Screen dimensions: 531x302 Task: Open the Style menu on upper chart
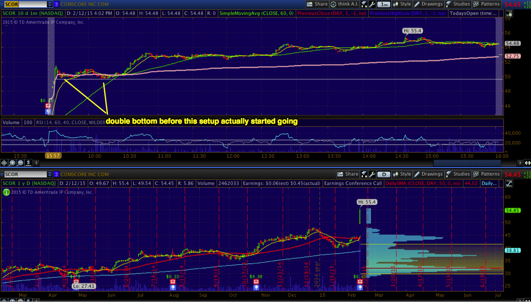(402, 4)
